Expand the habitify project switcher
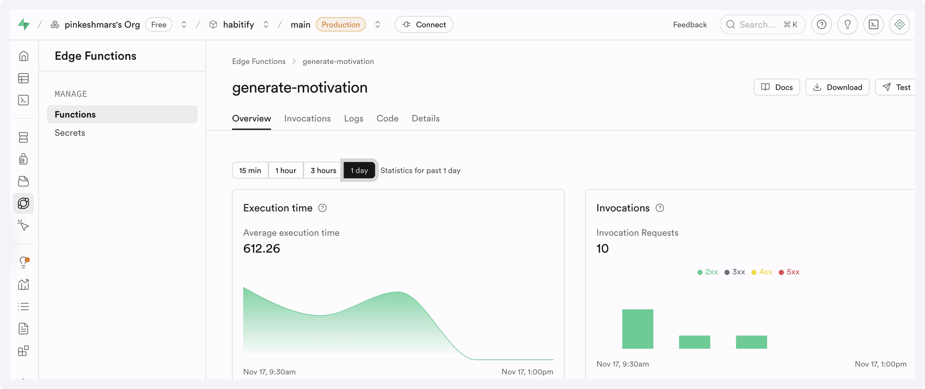This screenshot has height=389, width=925. (266, 24)
